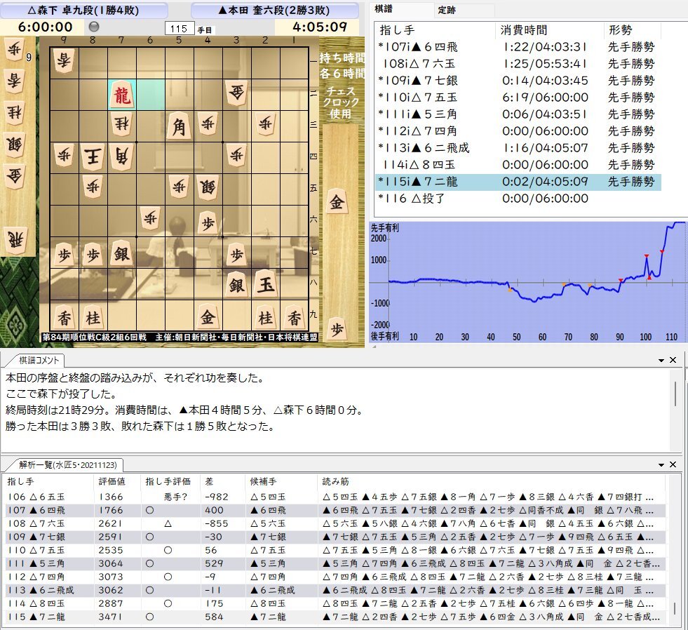688x630 pixels.
Task: Click the 歩 piece on 3七
Action: [x=236, y=255]
